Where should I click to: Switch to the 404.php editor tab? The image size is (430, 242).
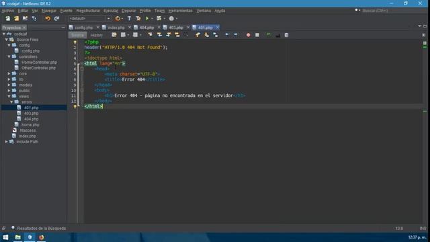coord(146,28)
